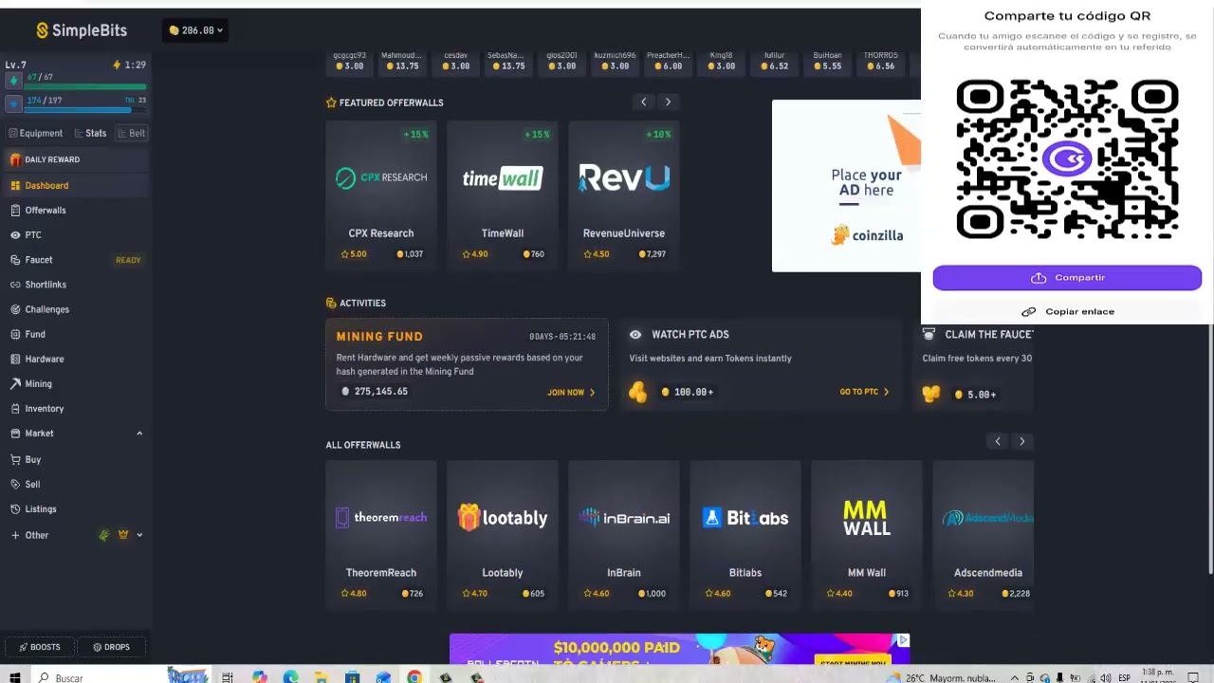Open File Explorer from the taskbar
This screenshot has width=1214, height=683.
(x=322, y=677)
